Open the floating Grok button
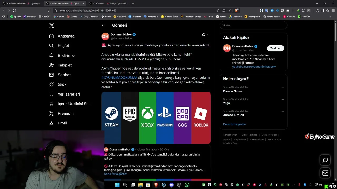337x189 pixels. coord(325,160)
